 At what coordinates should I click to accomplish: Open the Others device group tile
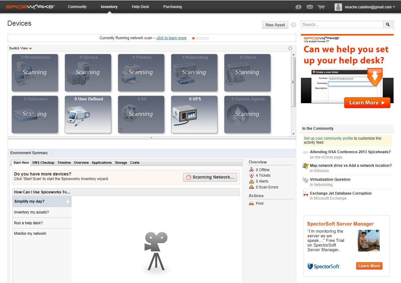coord(247,73)
